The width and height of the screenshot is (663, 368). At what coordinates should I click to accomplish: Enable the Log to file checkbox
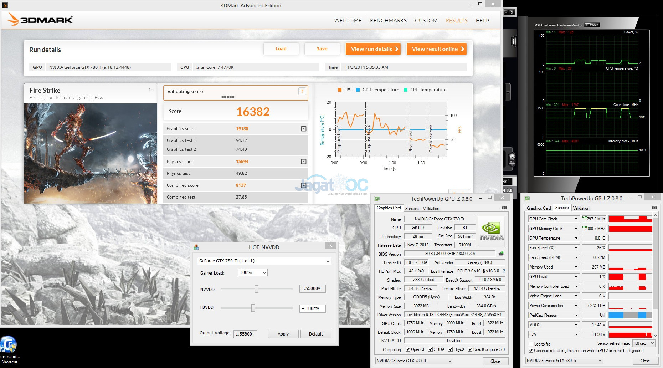531,344
